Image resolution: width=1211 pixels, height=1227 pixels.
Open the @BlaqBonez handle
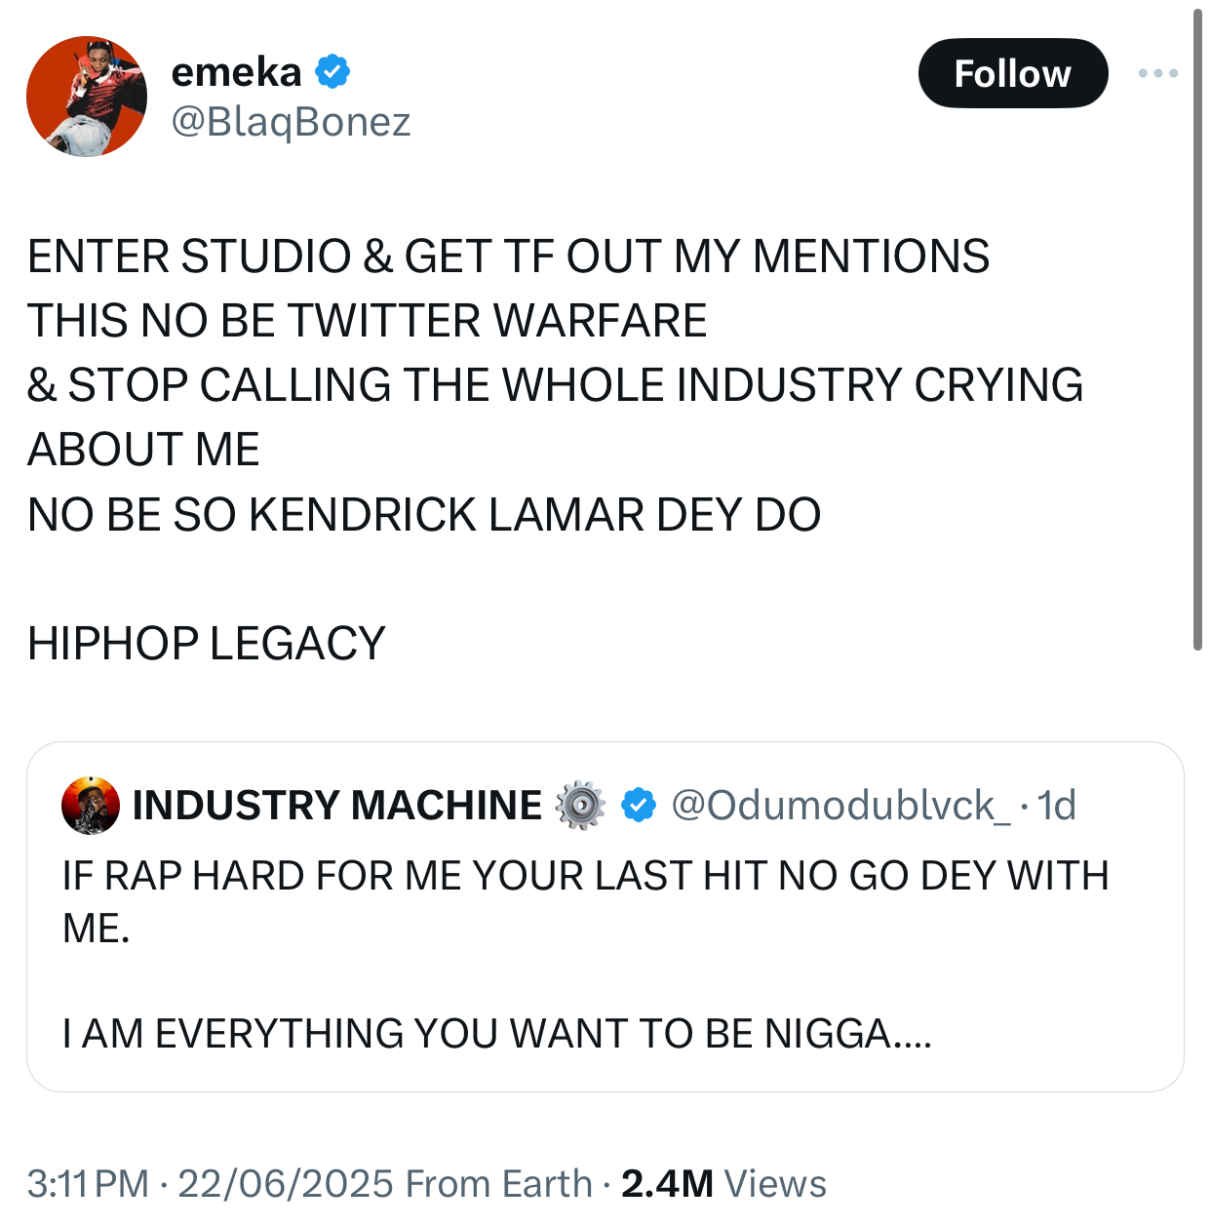click(x=291, y=122)
